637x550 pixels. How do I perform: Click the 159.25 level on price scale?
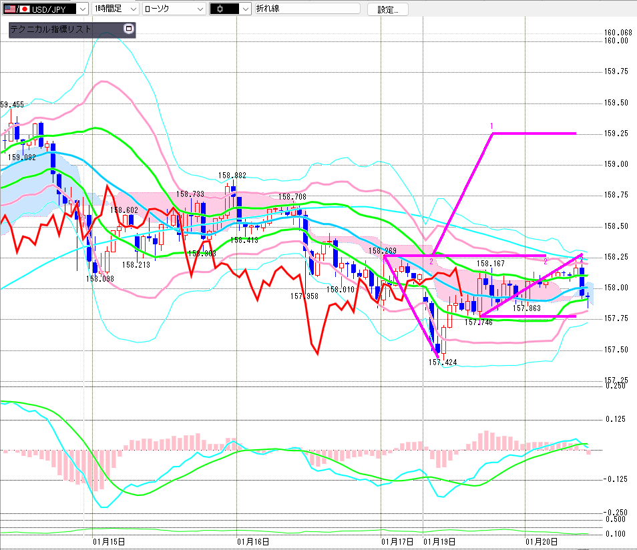616,134
